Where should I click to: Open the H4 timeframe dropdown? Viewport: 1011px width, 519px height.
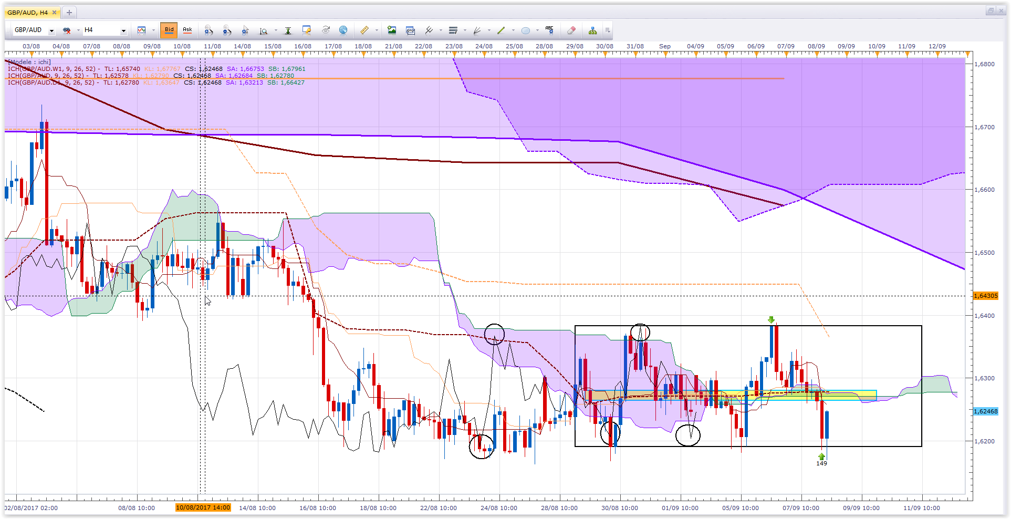pos(123,30)
